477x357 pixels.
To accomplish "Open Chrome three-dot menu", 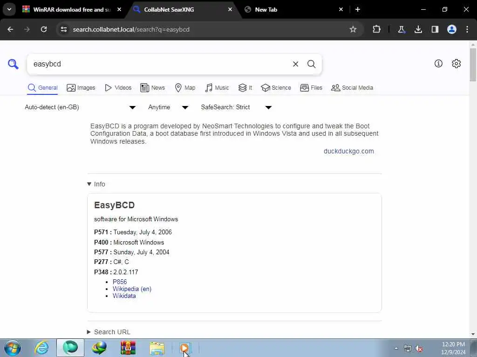I will (x=467, y=29).
